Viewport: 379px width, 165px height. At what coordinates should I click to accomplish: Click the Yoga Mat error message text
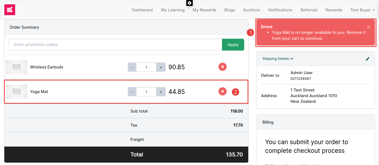coord(319,35)
